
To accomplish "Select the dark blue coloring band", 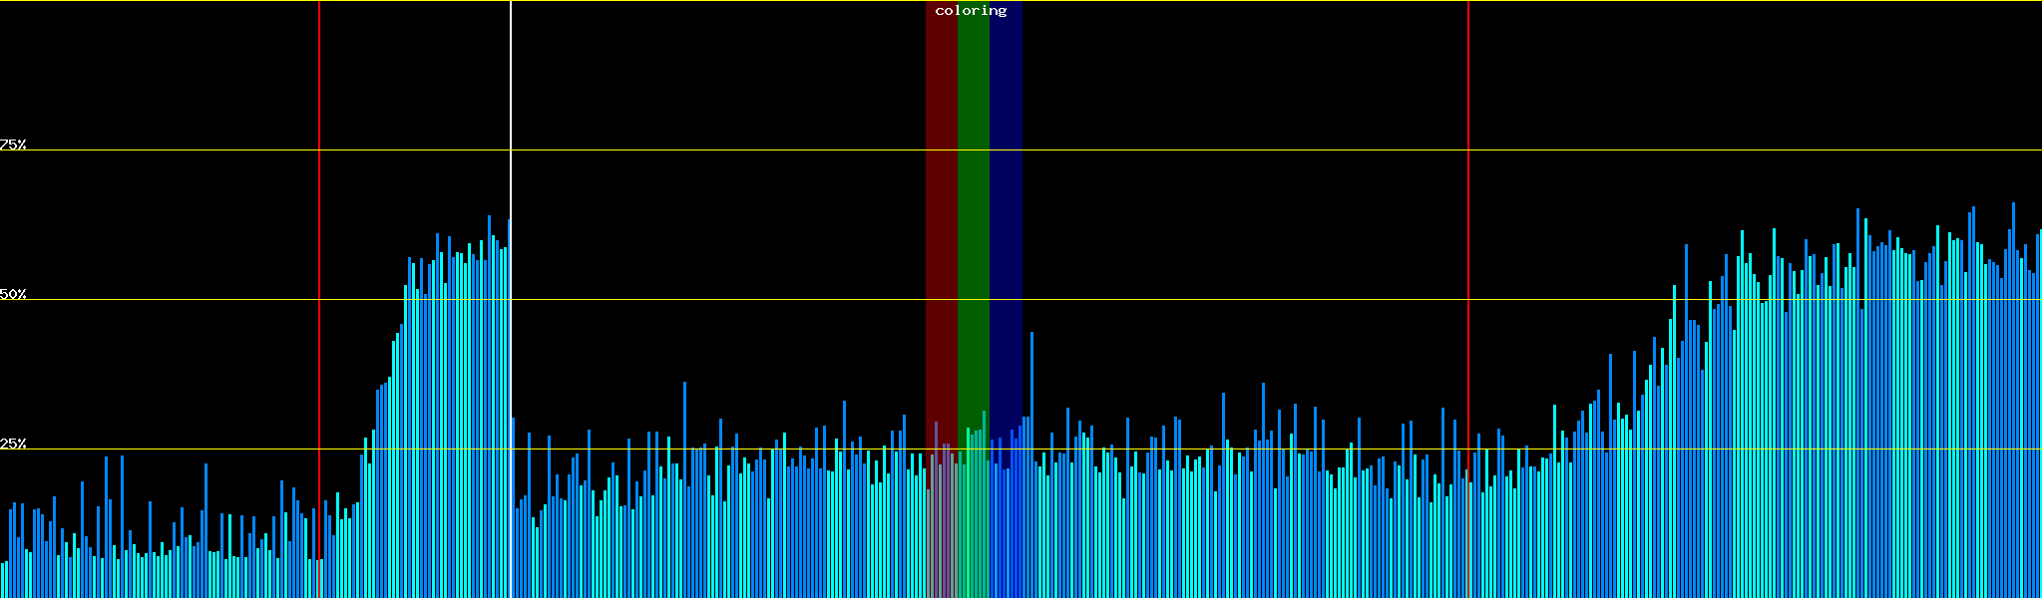I will point(1006,199).
